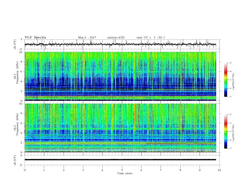247x191 pixels.
Task: Click the "VLF Spectra" plot title
Action: point(35,37)
